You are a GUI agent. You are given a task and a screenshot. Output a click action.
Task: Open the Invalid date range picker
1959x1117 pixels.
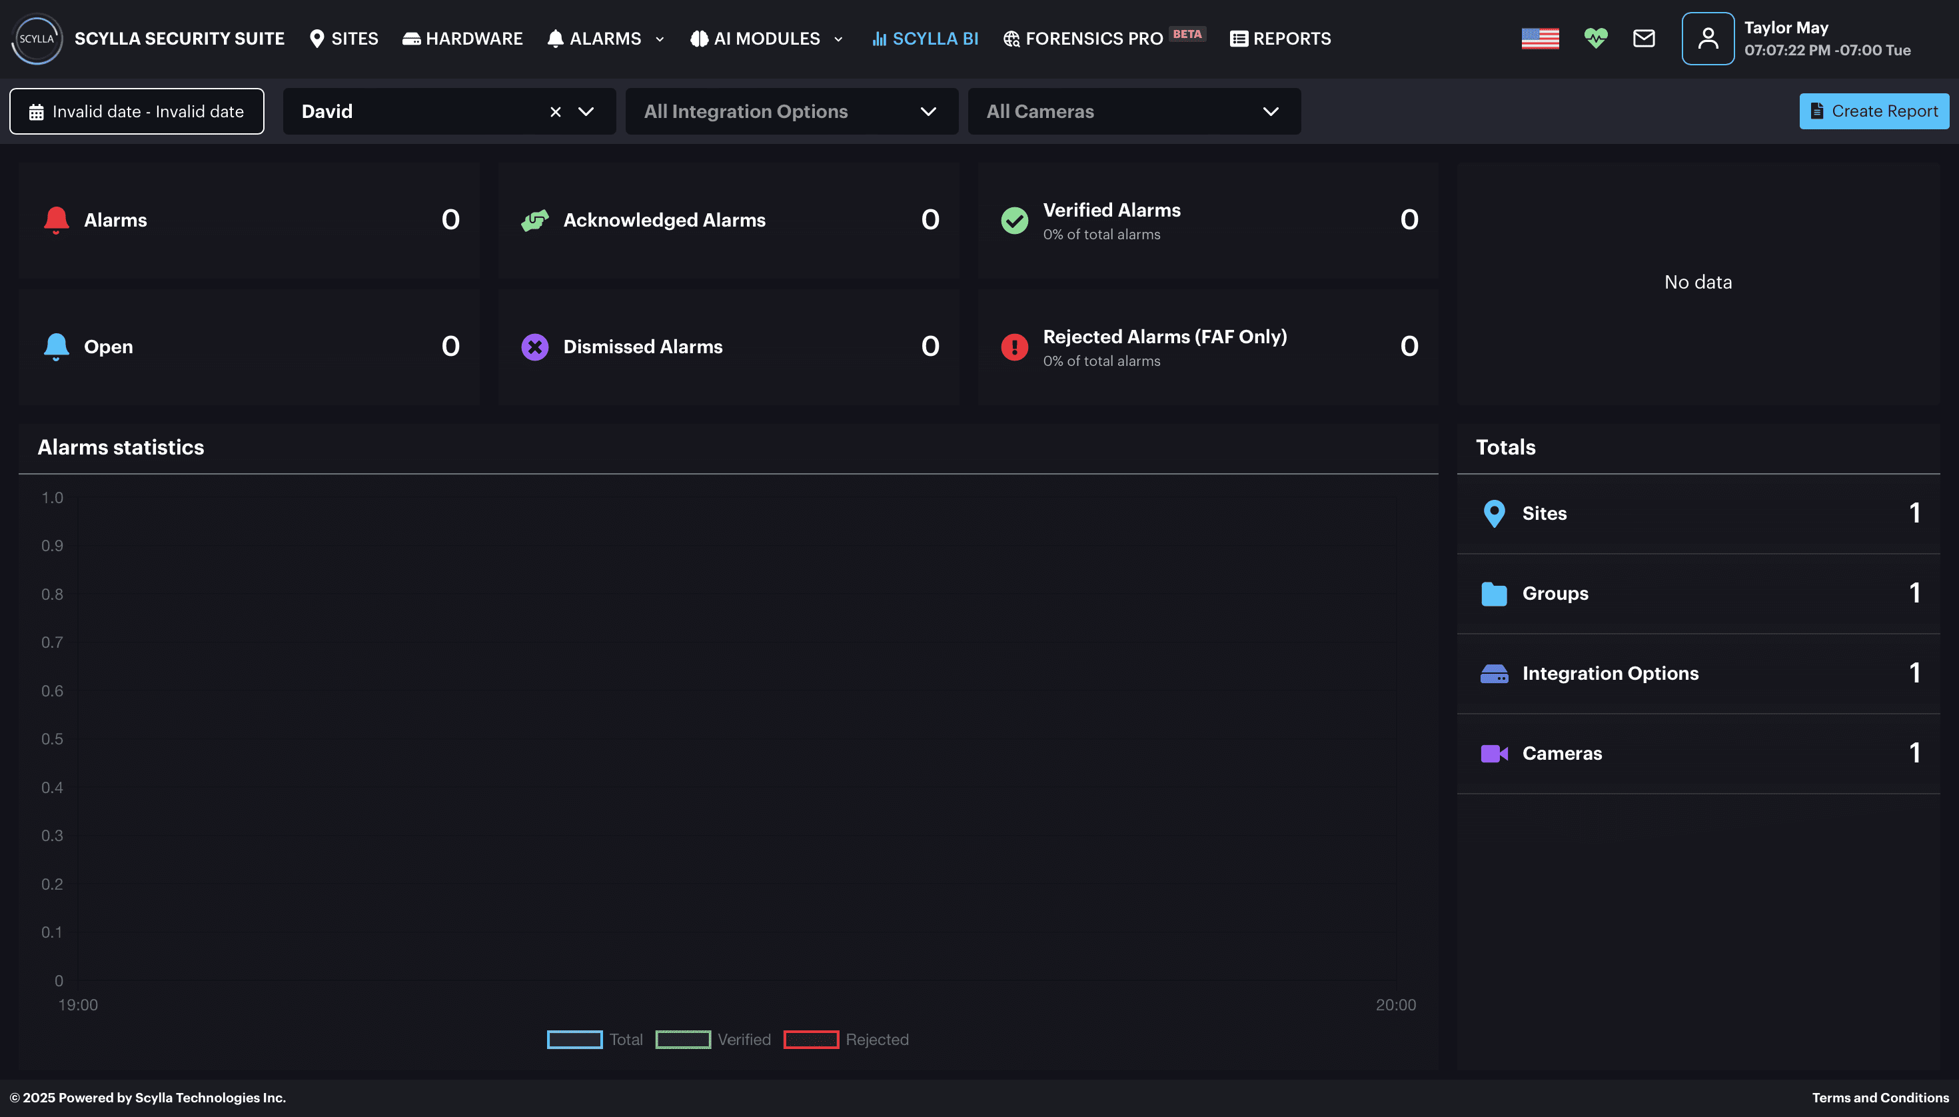tap(137, 111)
